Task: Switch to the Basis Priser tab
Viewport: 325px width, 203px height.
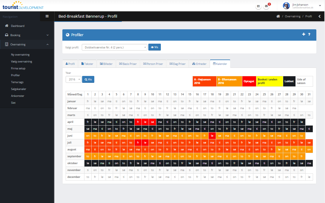Action: point(128,64)
